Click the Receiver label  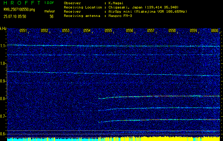[72, 11]
